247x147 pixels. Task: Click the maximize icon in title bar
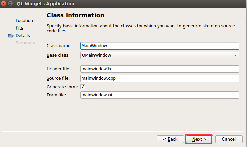click(10, 3)
